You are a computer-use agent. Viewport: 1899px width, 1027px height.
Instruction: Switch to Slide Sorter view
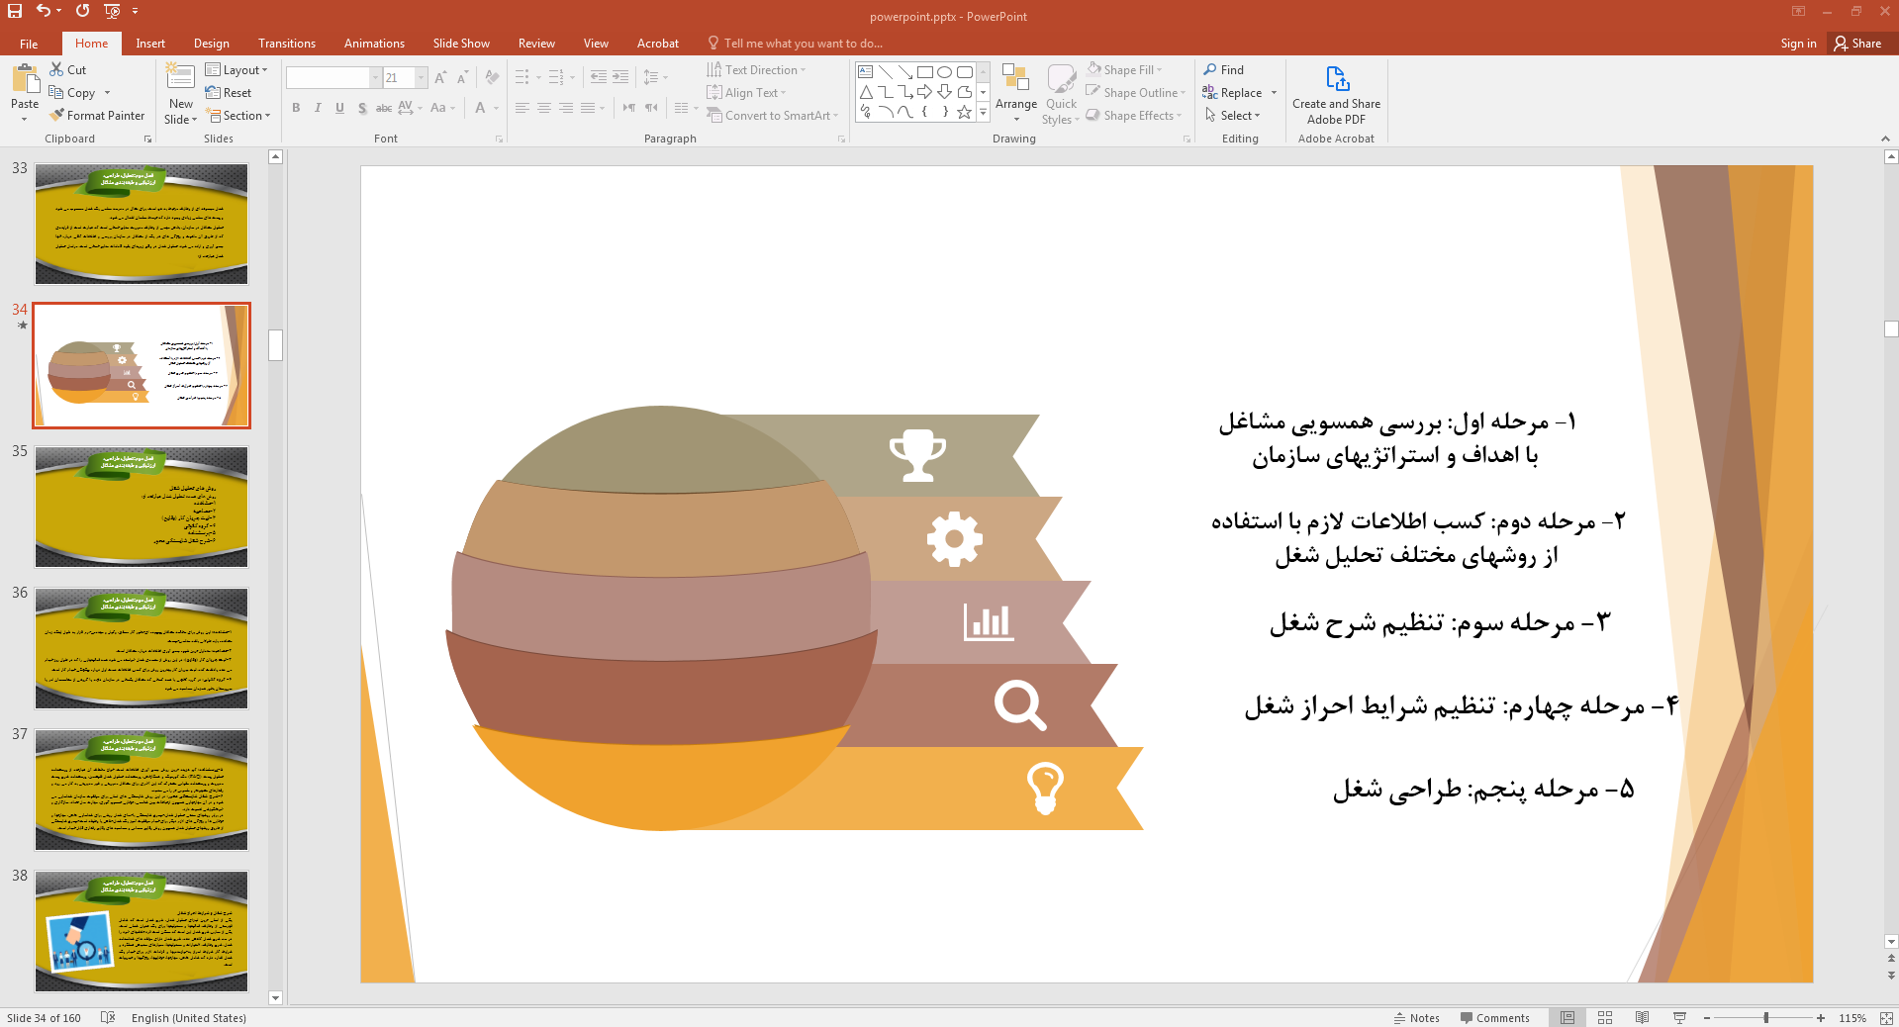1605,1017
